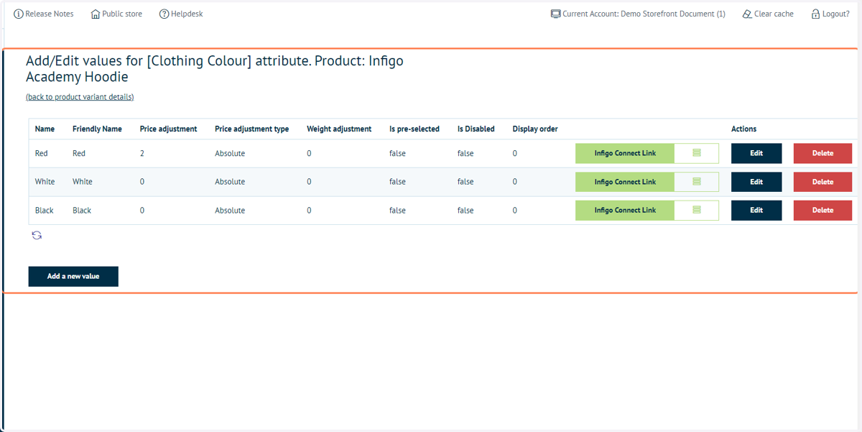Click the Helpdesk question mark icon
Screen dimensions: 862x432
(x=164, y=14)
